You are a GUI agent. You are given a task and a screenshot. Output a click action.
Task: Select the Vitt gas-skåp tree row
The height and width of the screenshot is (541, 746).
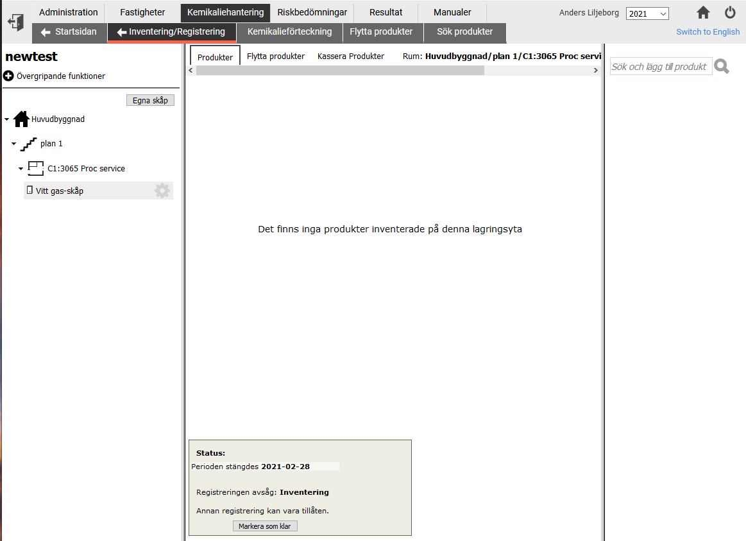[x=98, y=191]
